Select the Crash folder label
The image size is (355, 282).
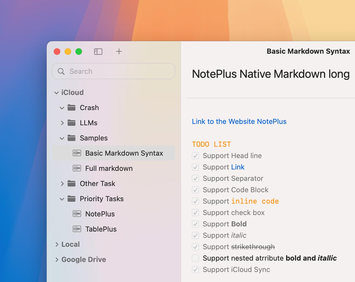click(89, 107)
